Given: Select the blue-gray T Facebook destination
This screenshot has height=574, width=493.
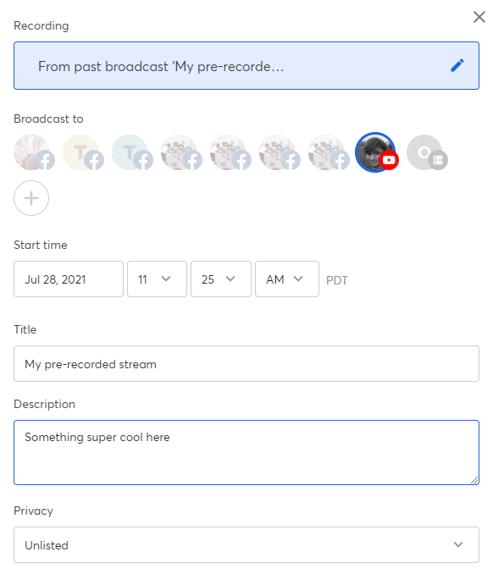Looking at the screenshot, I should 132,152.
